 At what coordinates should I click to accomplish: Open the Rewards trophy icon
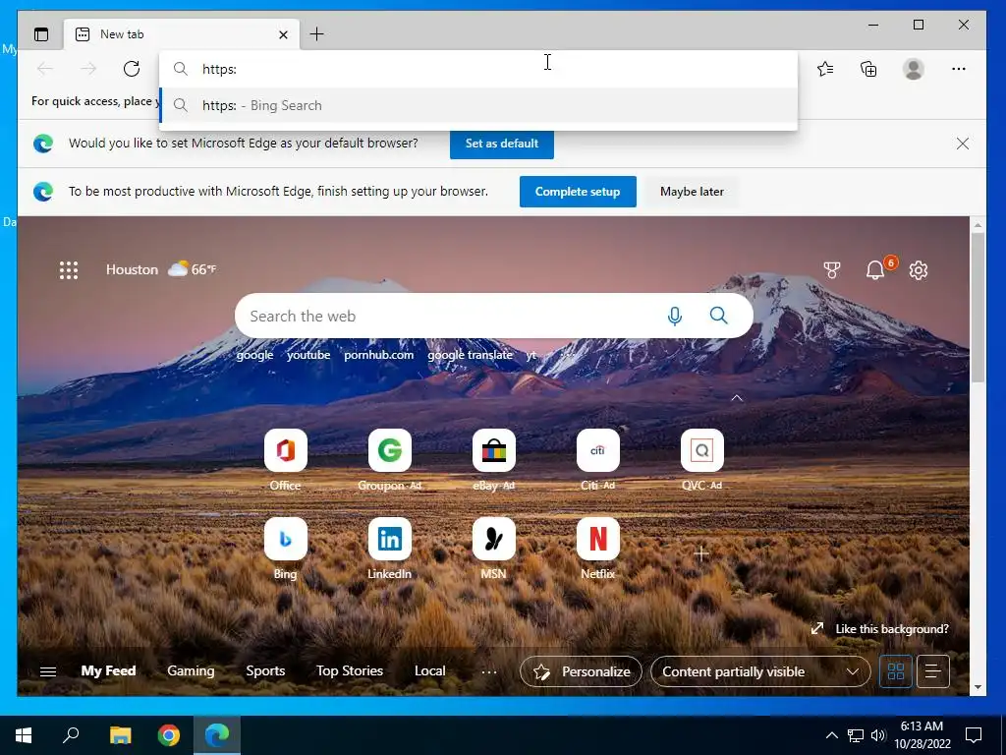point(832,270)
